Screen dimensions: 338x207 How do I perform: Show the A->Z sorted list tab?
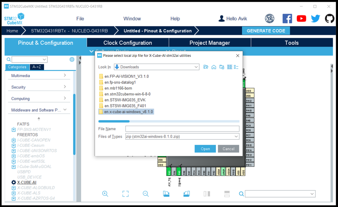pos(37,67)
